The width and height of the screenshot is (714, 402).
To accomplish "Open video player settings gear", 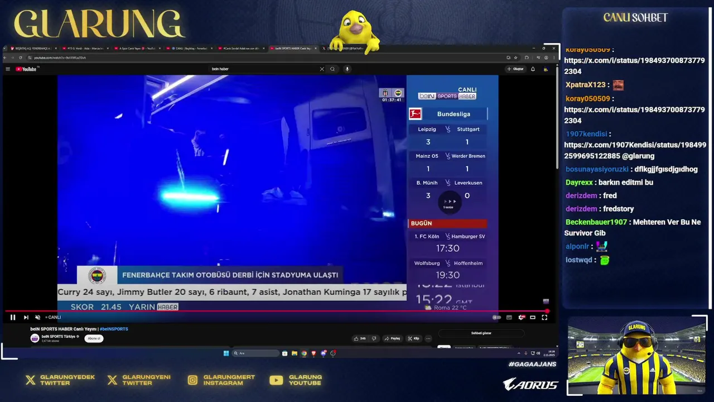I will 522,317.
